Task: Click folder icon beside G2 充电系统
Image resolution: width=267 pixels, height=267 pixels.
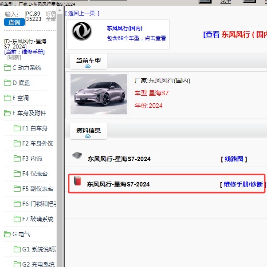Action: coord(17,264)
